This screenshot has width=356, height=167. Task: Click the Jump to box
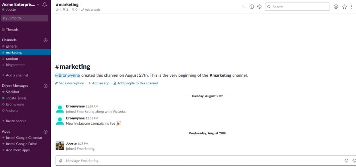pyautogui.click(x=25, y=18)
